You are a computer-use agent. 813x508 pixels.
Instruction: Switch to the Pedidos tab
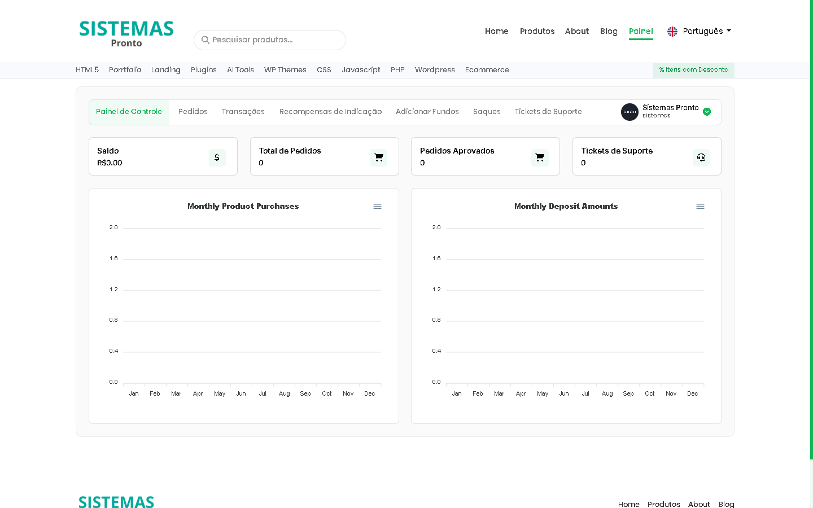(x=193, y=112)
